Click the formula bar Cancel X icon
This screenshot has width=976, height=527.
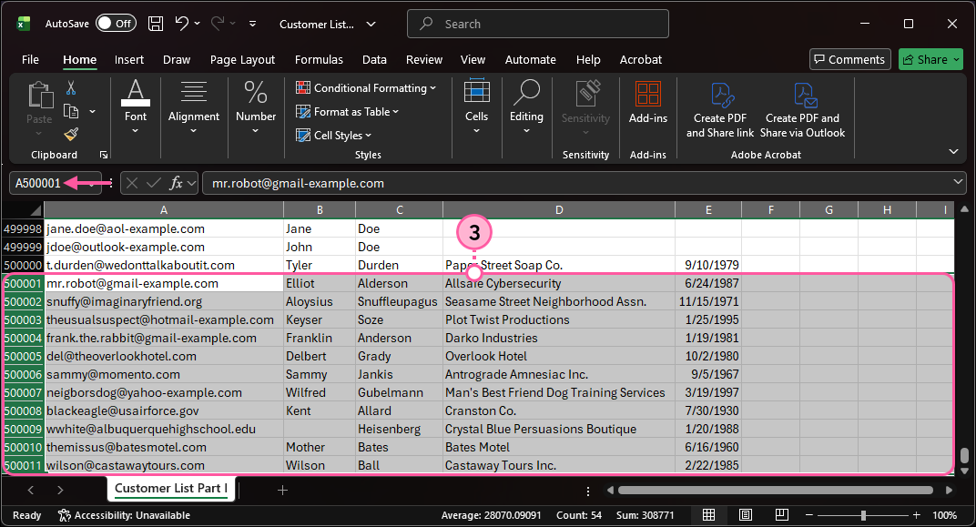click(x=131, y=183)
